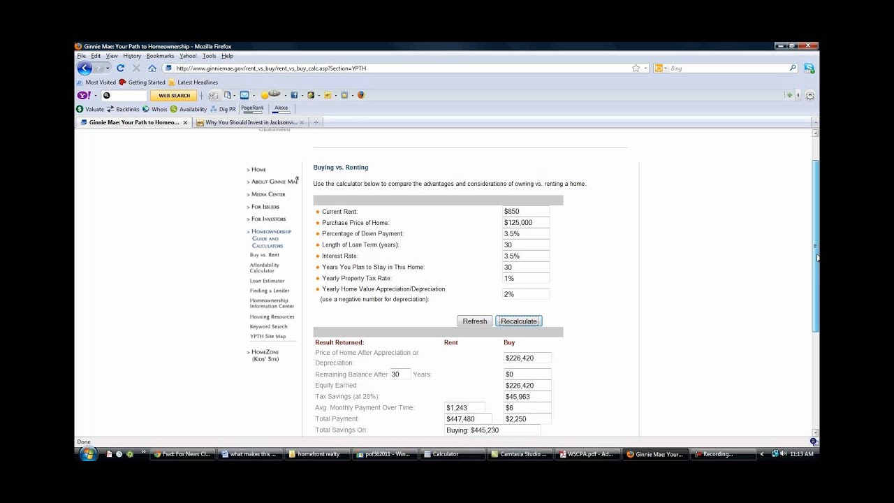894x503 pixels.
Task: Open the Finding a Lender link
Action: click(270, 291)
